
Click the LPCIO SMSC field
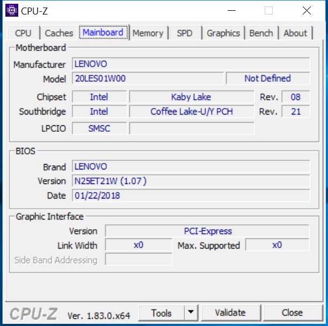click(x=99, y=129)
